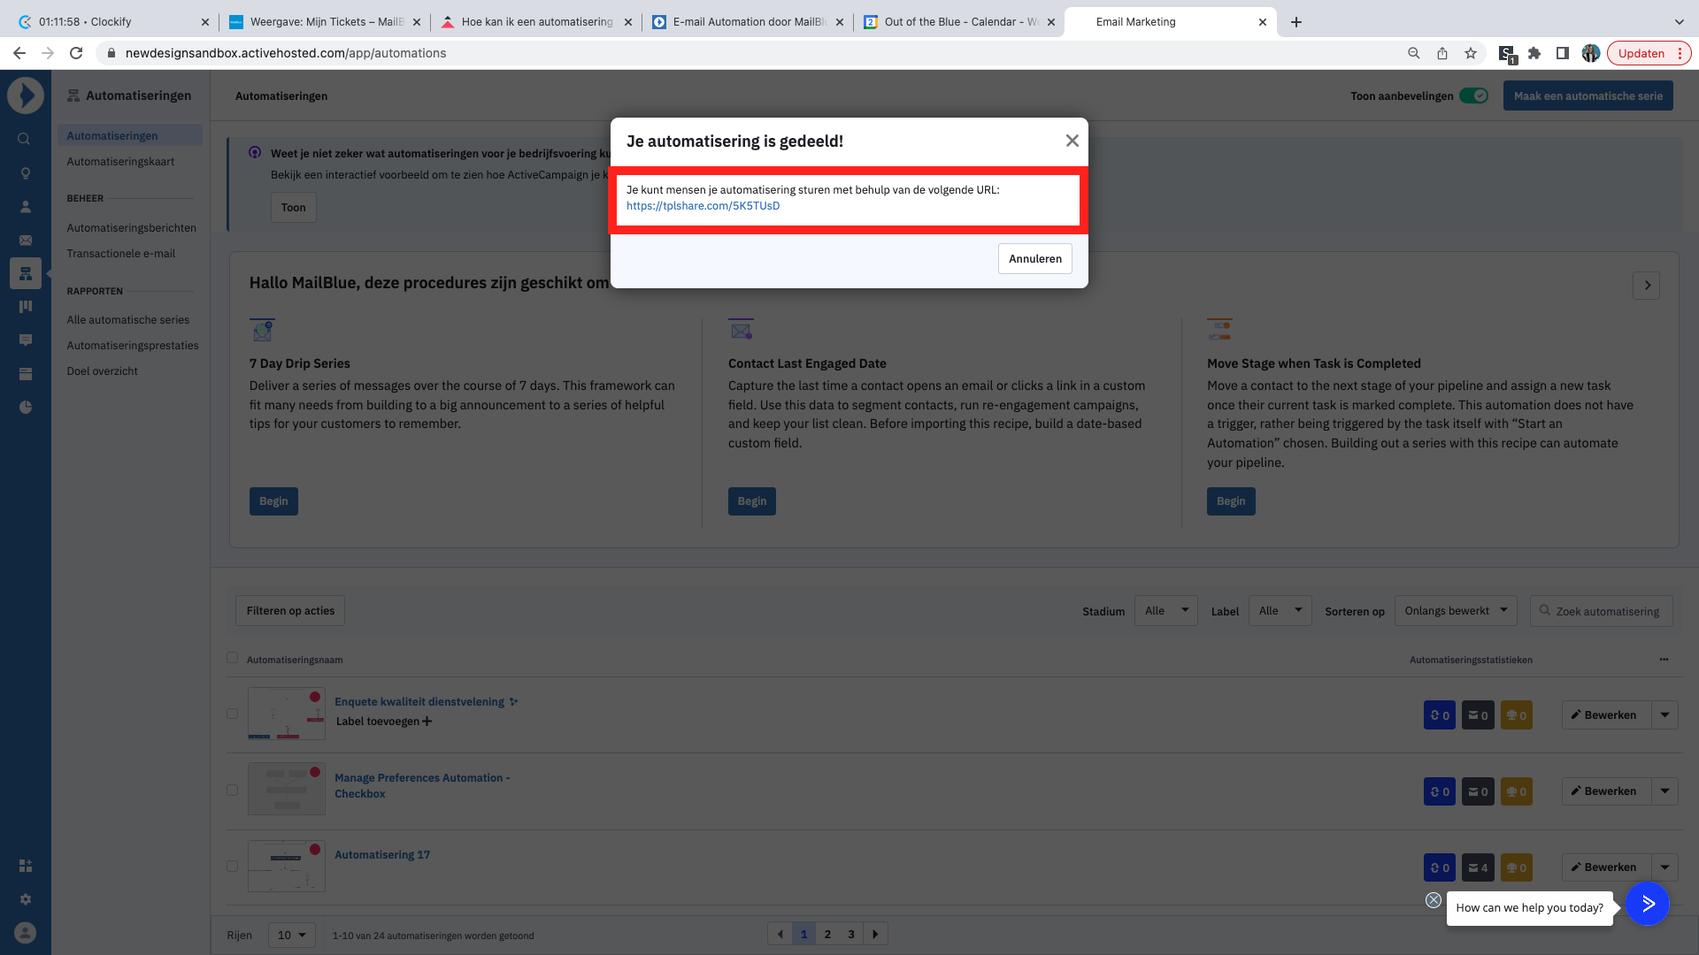Open the tplshare.com share URL
The image size is (1699, 955).
pos(703,206)
